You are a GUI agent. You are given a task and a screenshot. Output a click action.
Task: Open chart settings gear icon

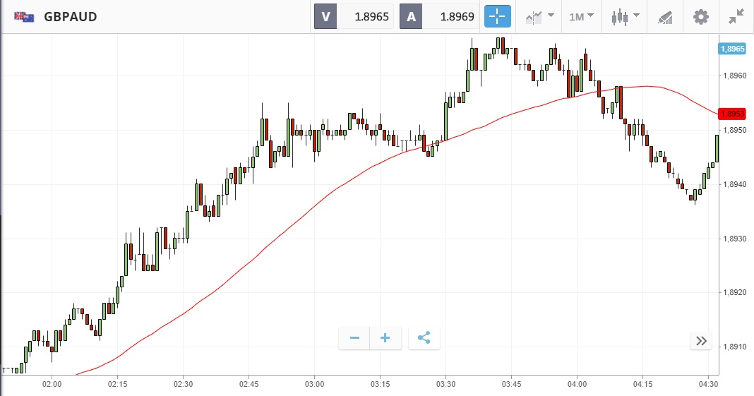pos(700,16)
